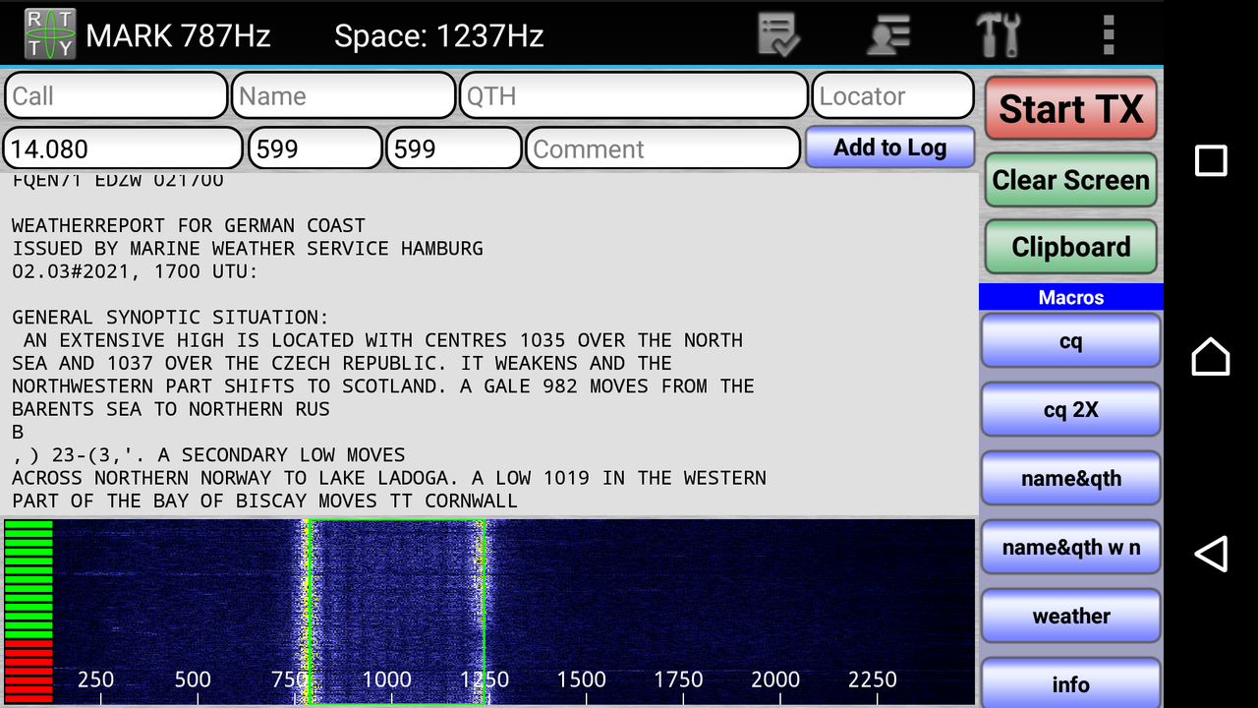Tap the Clear Screen button
Screen dimensions: 1258x708
1071,180
